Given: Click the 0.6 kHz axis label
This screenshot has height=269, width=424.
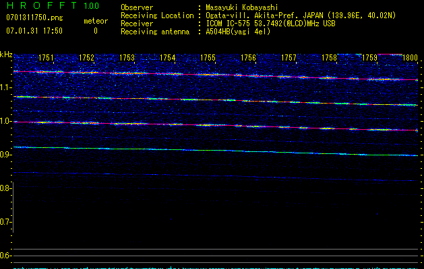Looking at the screenshot, I should click(6, 256).
